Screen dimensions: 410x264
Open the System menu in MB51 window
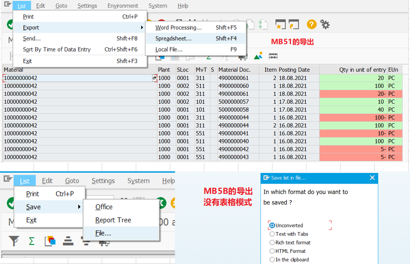click(158, 6)
